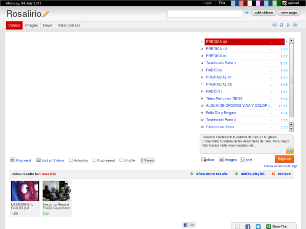Switch to the Images tab
This screenshot has height=229, width=306.
(x=32, y=25)
